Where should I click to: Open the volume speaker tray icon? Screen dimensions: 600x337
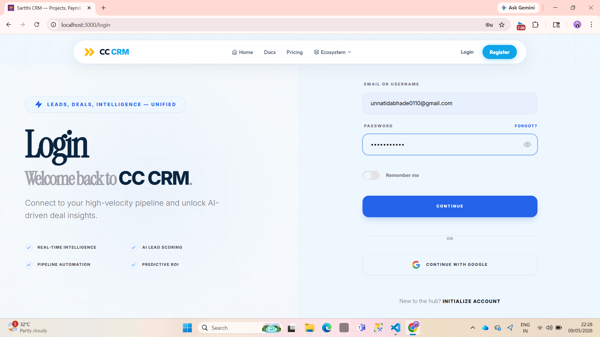tap(549, 328)
